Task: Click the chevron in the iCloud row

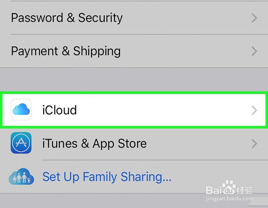Action: [254, 111]
